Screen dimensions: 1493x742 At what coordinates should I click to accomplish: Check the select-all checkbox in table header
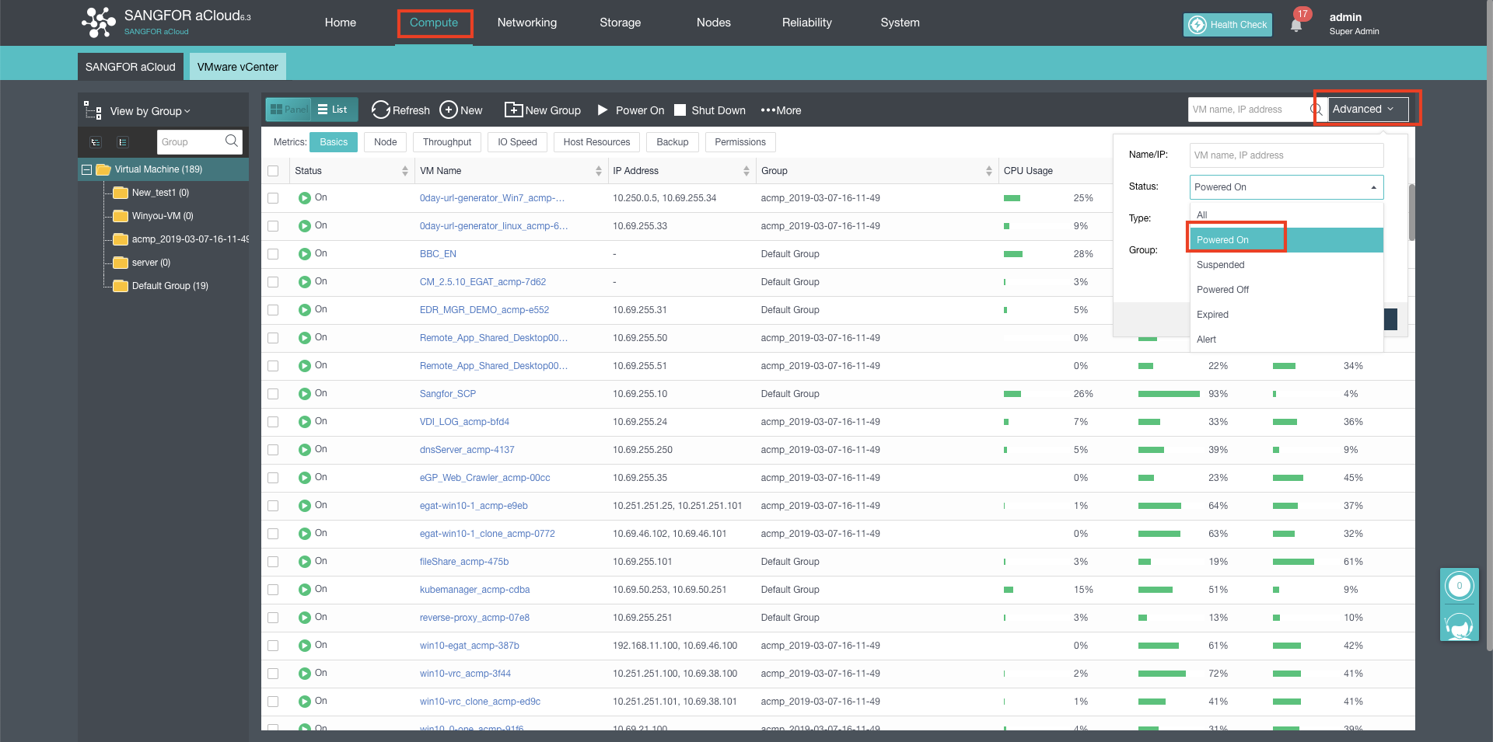(x=273, y=171)
